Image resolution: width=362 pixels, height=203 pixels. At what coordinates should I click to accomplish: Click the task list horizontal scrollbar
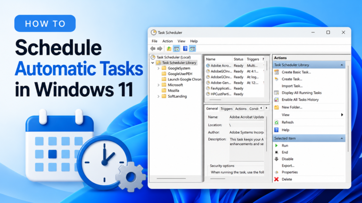pos(215,100)
